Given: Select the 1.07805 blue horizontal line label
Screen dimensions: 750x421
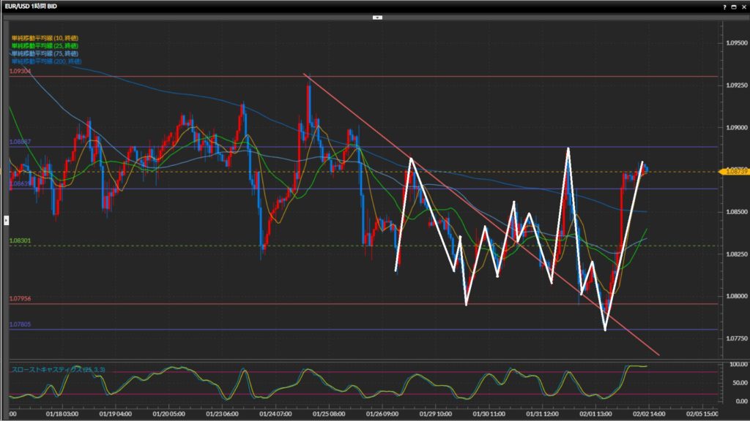Looking at the screenshot, I should [x=20, y=325].
